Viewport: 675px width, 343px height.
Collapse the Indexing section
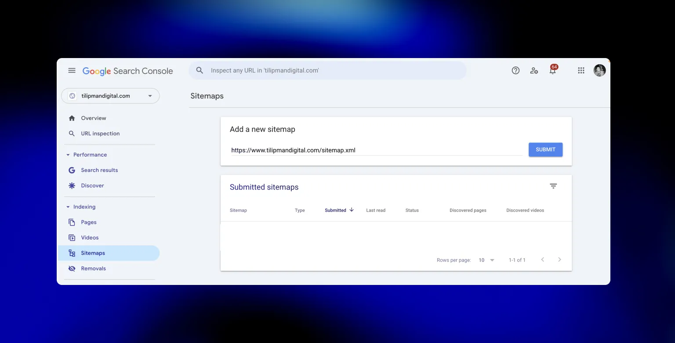68,207
